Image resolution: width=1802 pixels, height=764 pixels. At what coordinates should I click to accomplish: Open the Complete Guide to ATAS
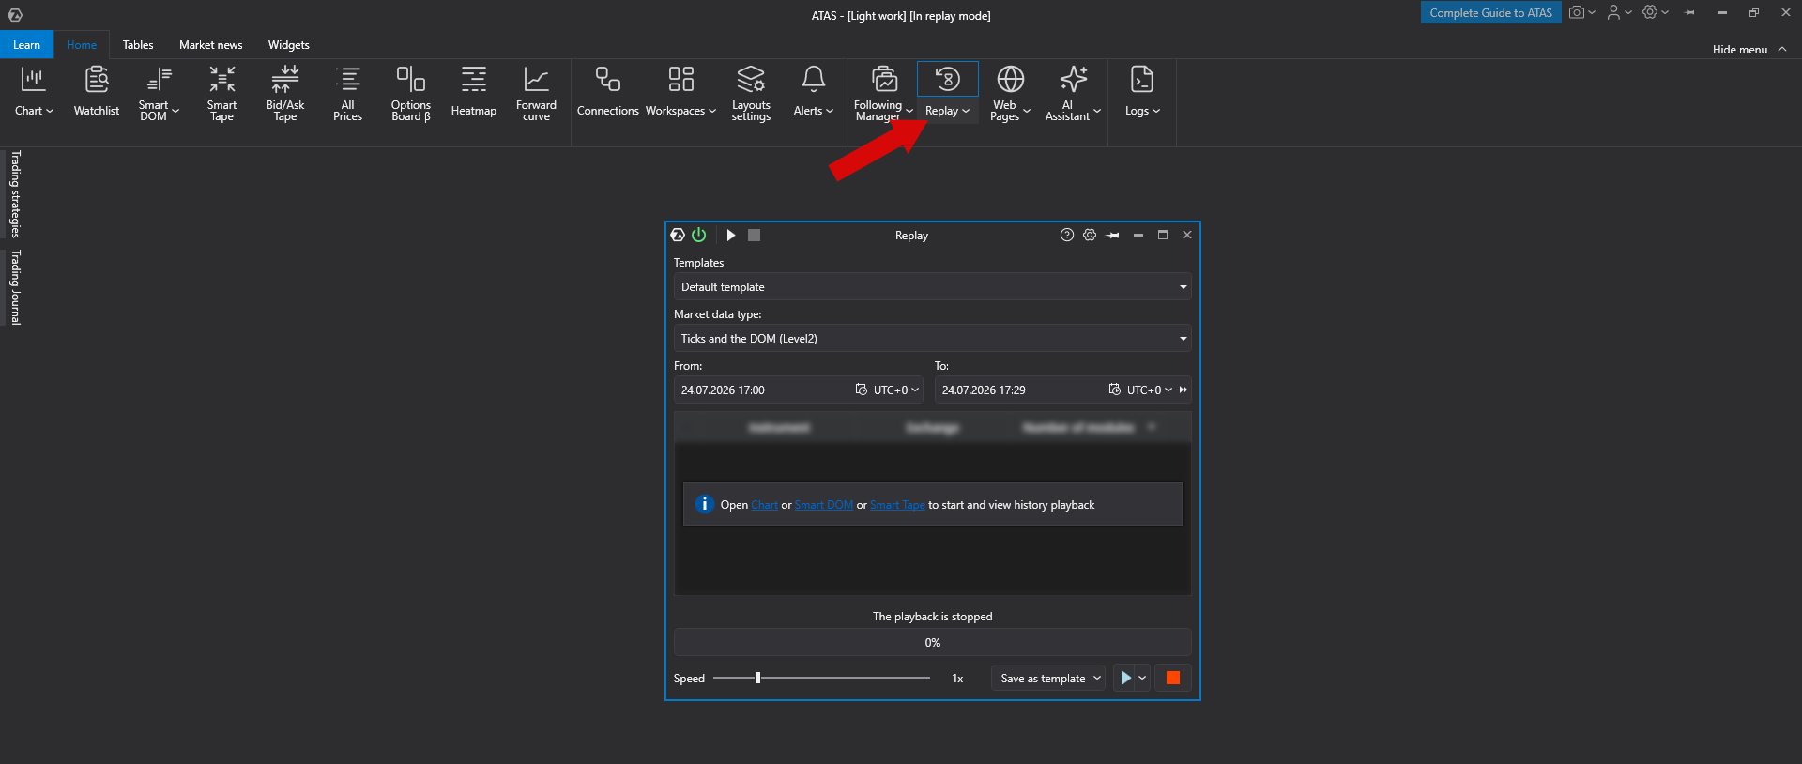pos(1490,13)
